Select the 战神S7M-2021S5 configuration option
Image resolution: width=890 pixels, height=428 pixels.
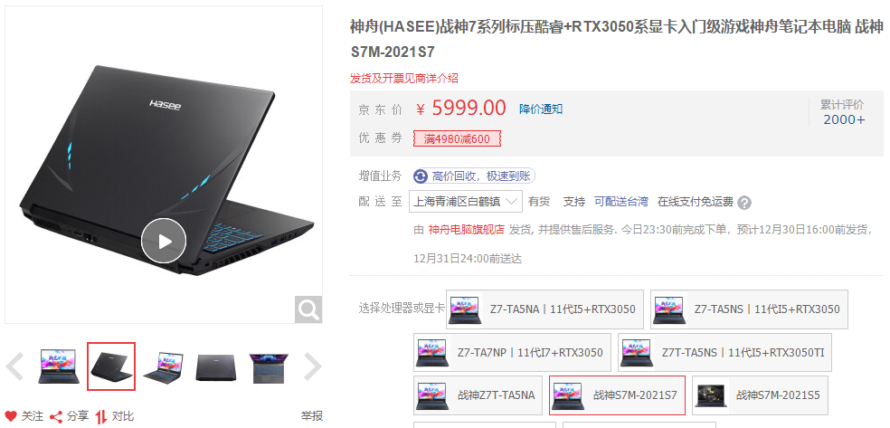pyautogui.click(x=760, y=395)
